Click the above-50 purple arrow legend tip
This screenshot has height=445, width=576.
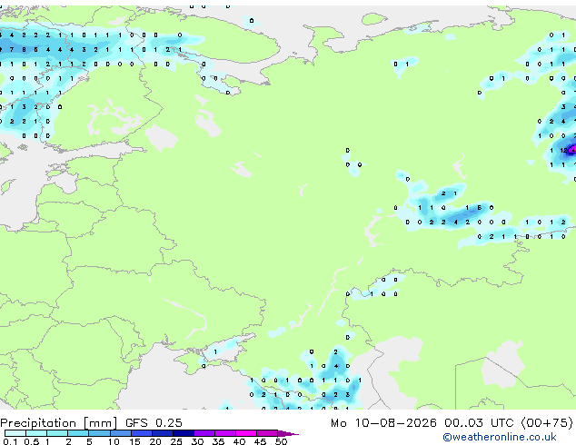288,433
